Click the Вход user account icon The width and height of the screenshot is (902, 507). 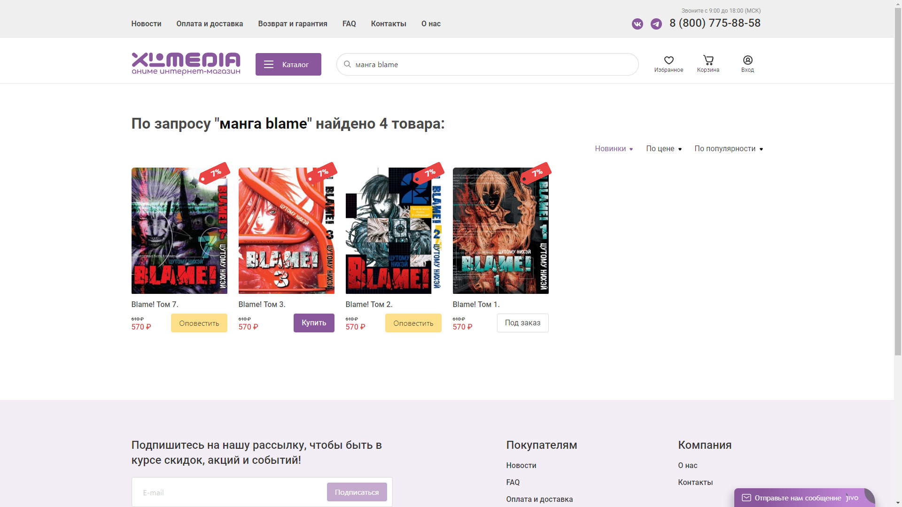point(747,60)
